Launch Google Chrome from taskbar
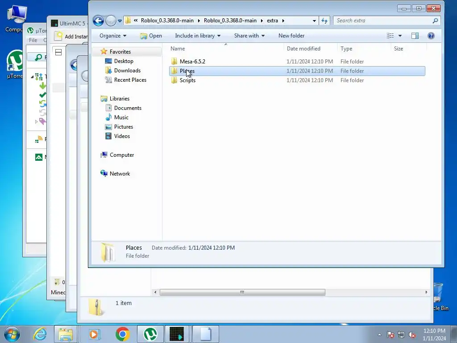 click(x=122, y=334)
